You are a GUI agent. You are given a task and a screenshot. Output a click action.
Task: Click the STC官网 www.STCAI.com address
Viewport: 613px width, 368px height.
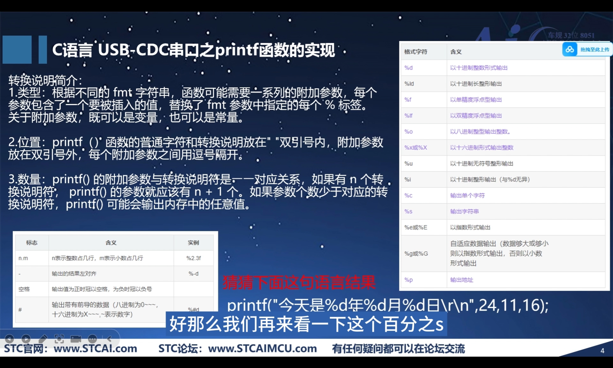pos(70,349)
